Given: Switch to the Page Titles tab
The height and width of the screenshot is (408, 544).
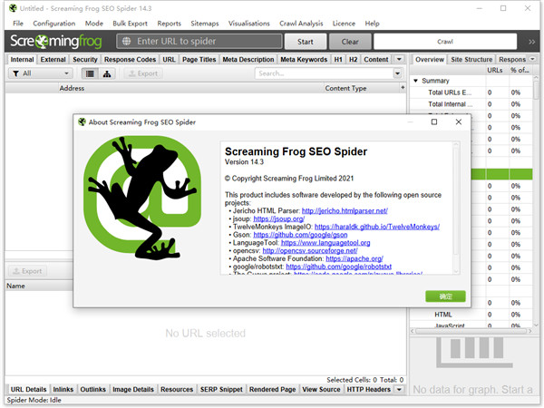Looking at the screenshot, I should coord(199,59).
